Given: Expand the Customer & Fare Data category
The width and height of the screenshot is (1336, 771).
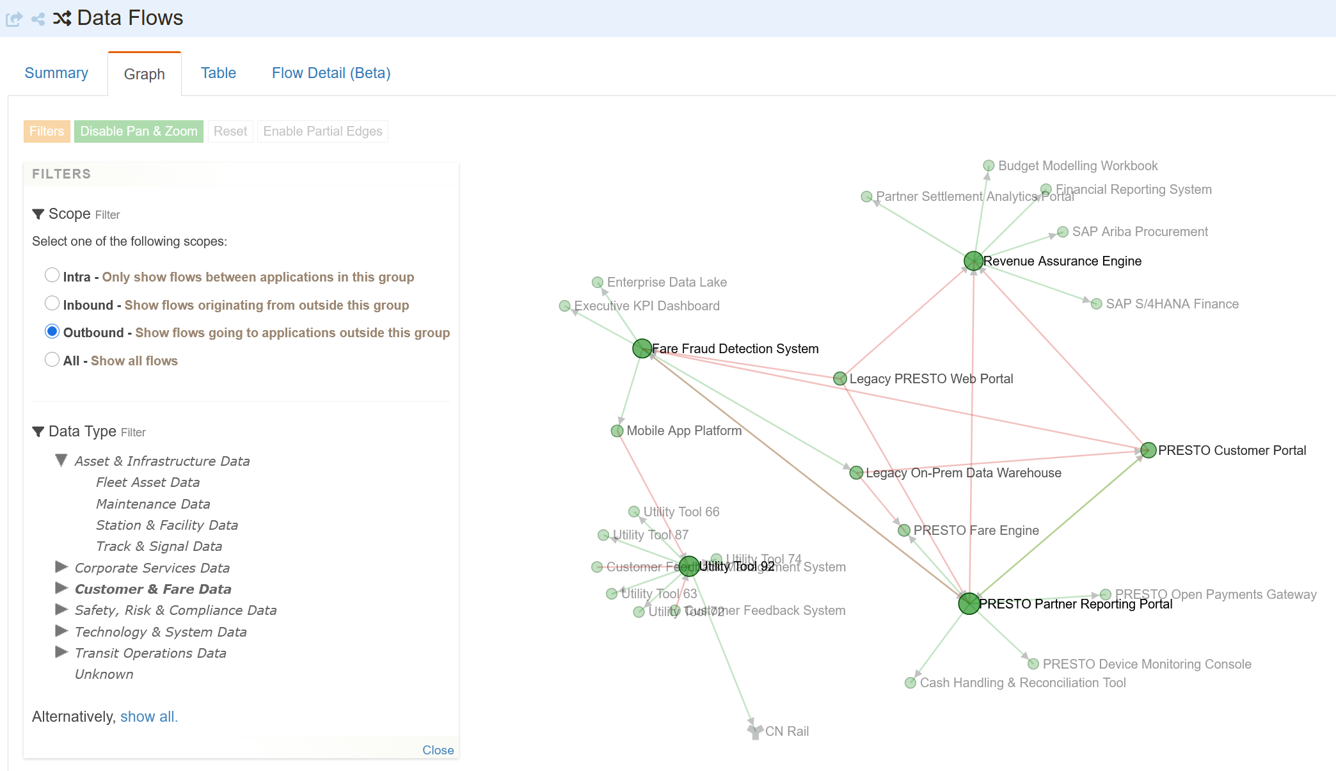Looking at the screenshot, I should coord(61,588).
